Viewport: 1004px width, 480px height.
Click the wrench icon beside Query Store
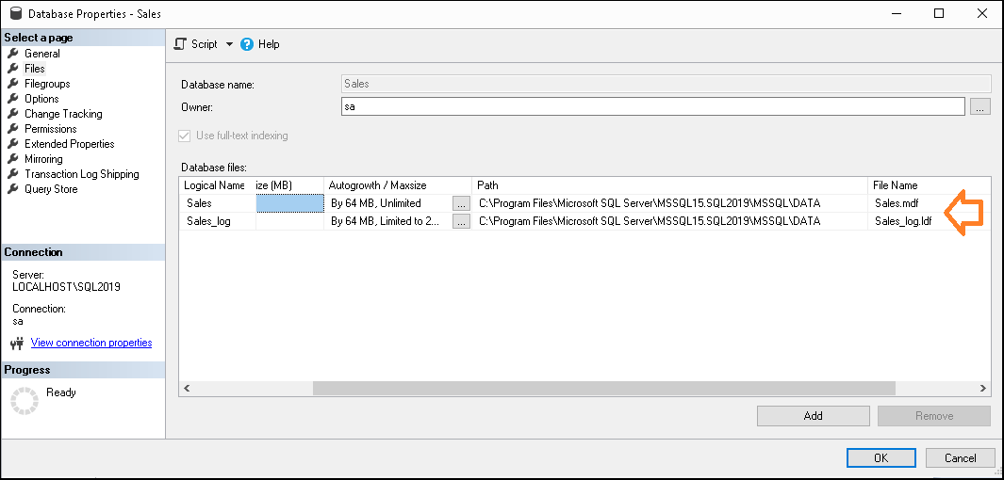click(13, 188)
